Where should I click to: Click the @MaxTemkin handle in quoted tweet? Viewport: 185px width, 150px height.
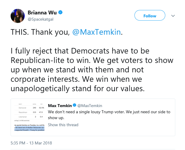coord(90,106)
